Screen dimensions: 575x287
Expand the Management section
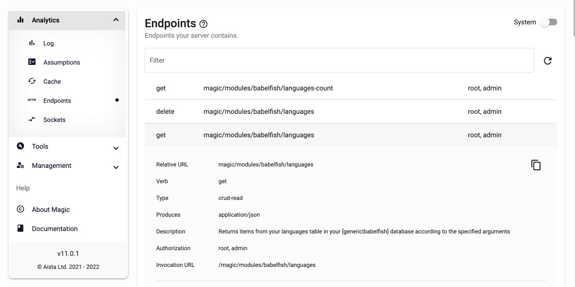click(x=115, y=167)
